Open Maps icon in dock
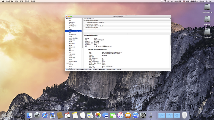 click(x=90, y=115)
